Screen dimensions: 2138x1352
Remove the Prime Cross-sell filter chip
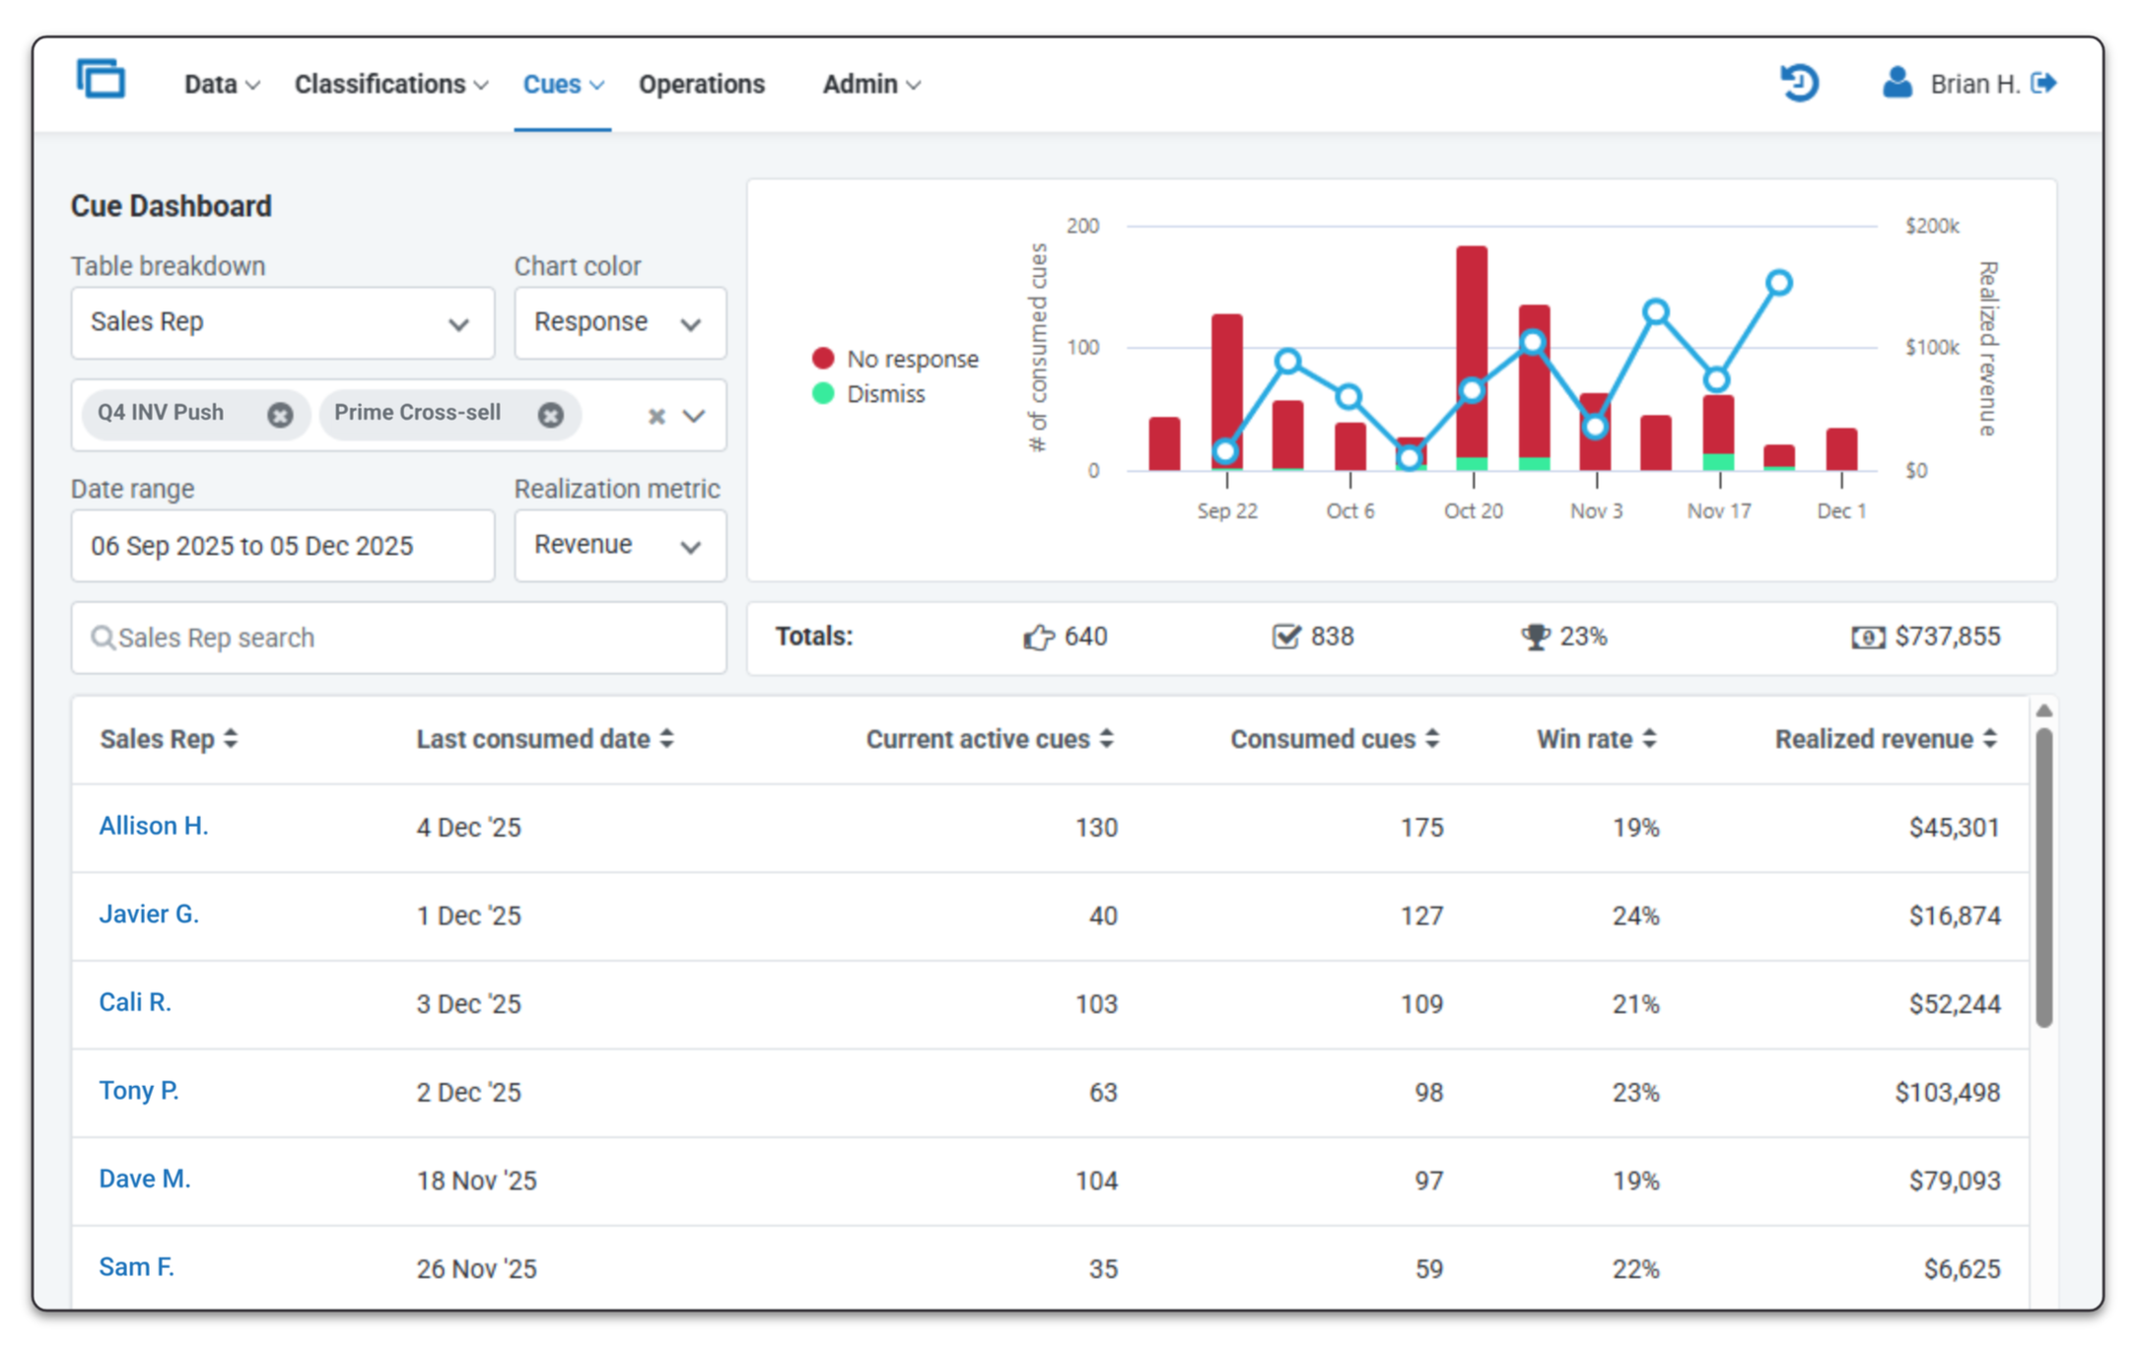[550, 414]
